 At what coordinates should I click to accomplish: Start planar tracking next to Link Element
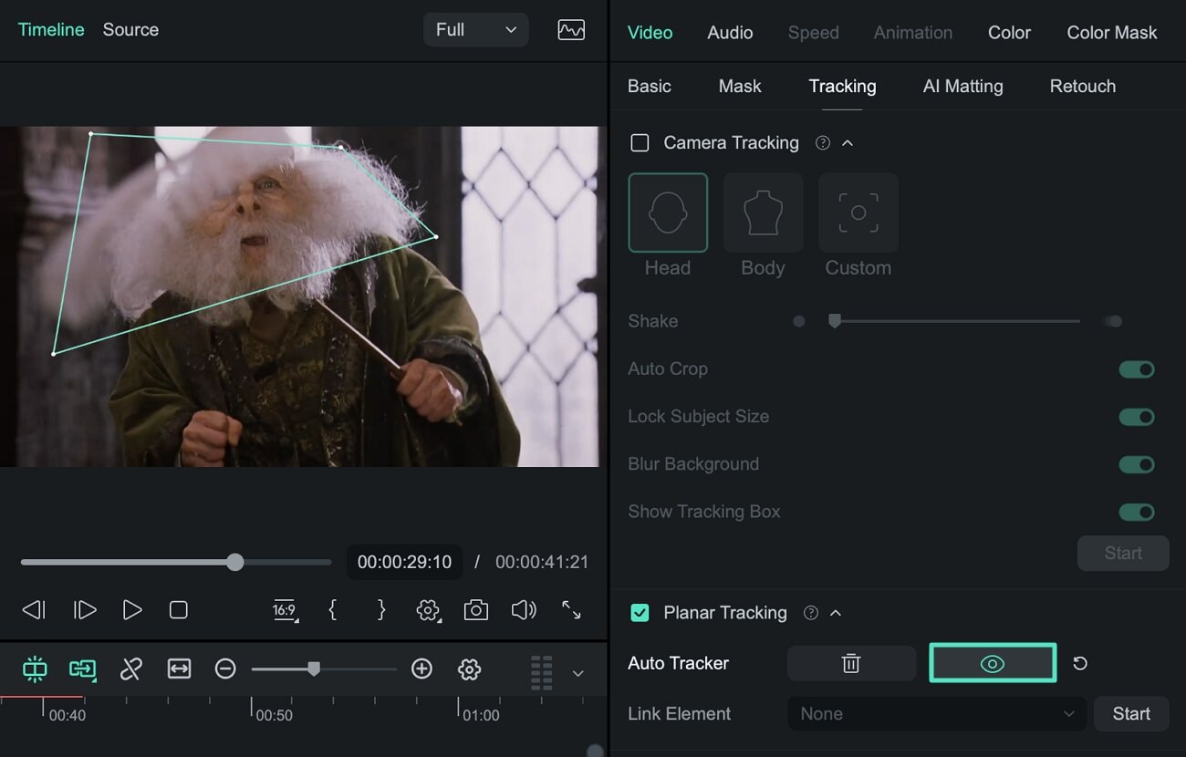[x=1131, y=714]
